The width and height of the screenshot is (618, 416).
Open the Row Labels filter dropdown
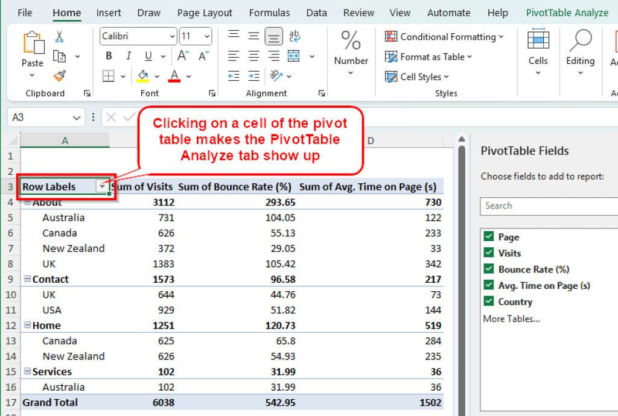101,186
